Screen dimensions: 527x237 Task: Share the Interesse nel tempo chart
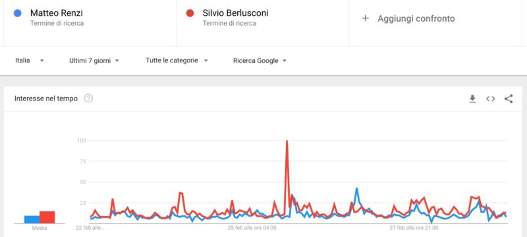pyautogui.click(x=509, y=98)
